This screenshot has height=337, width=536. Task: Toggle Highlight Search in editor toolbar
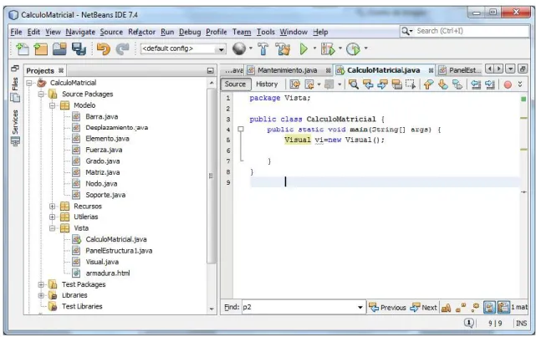point(396,84)
